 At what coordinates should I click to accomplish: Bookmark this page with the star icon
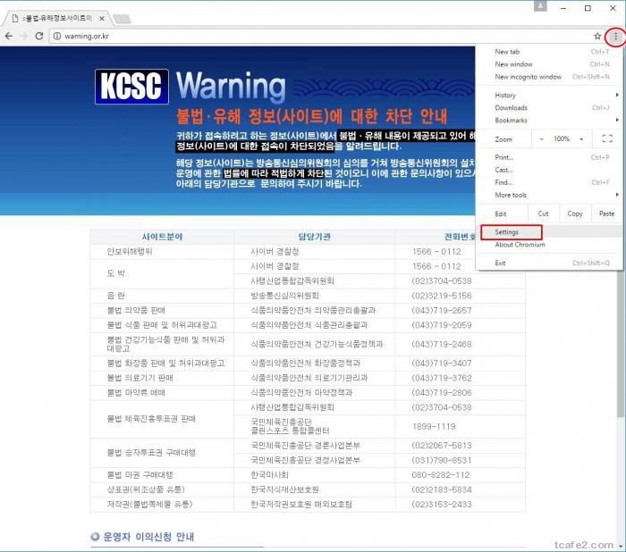coord(597,37)
